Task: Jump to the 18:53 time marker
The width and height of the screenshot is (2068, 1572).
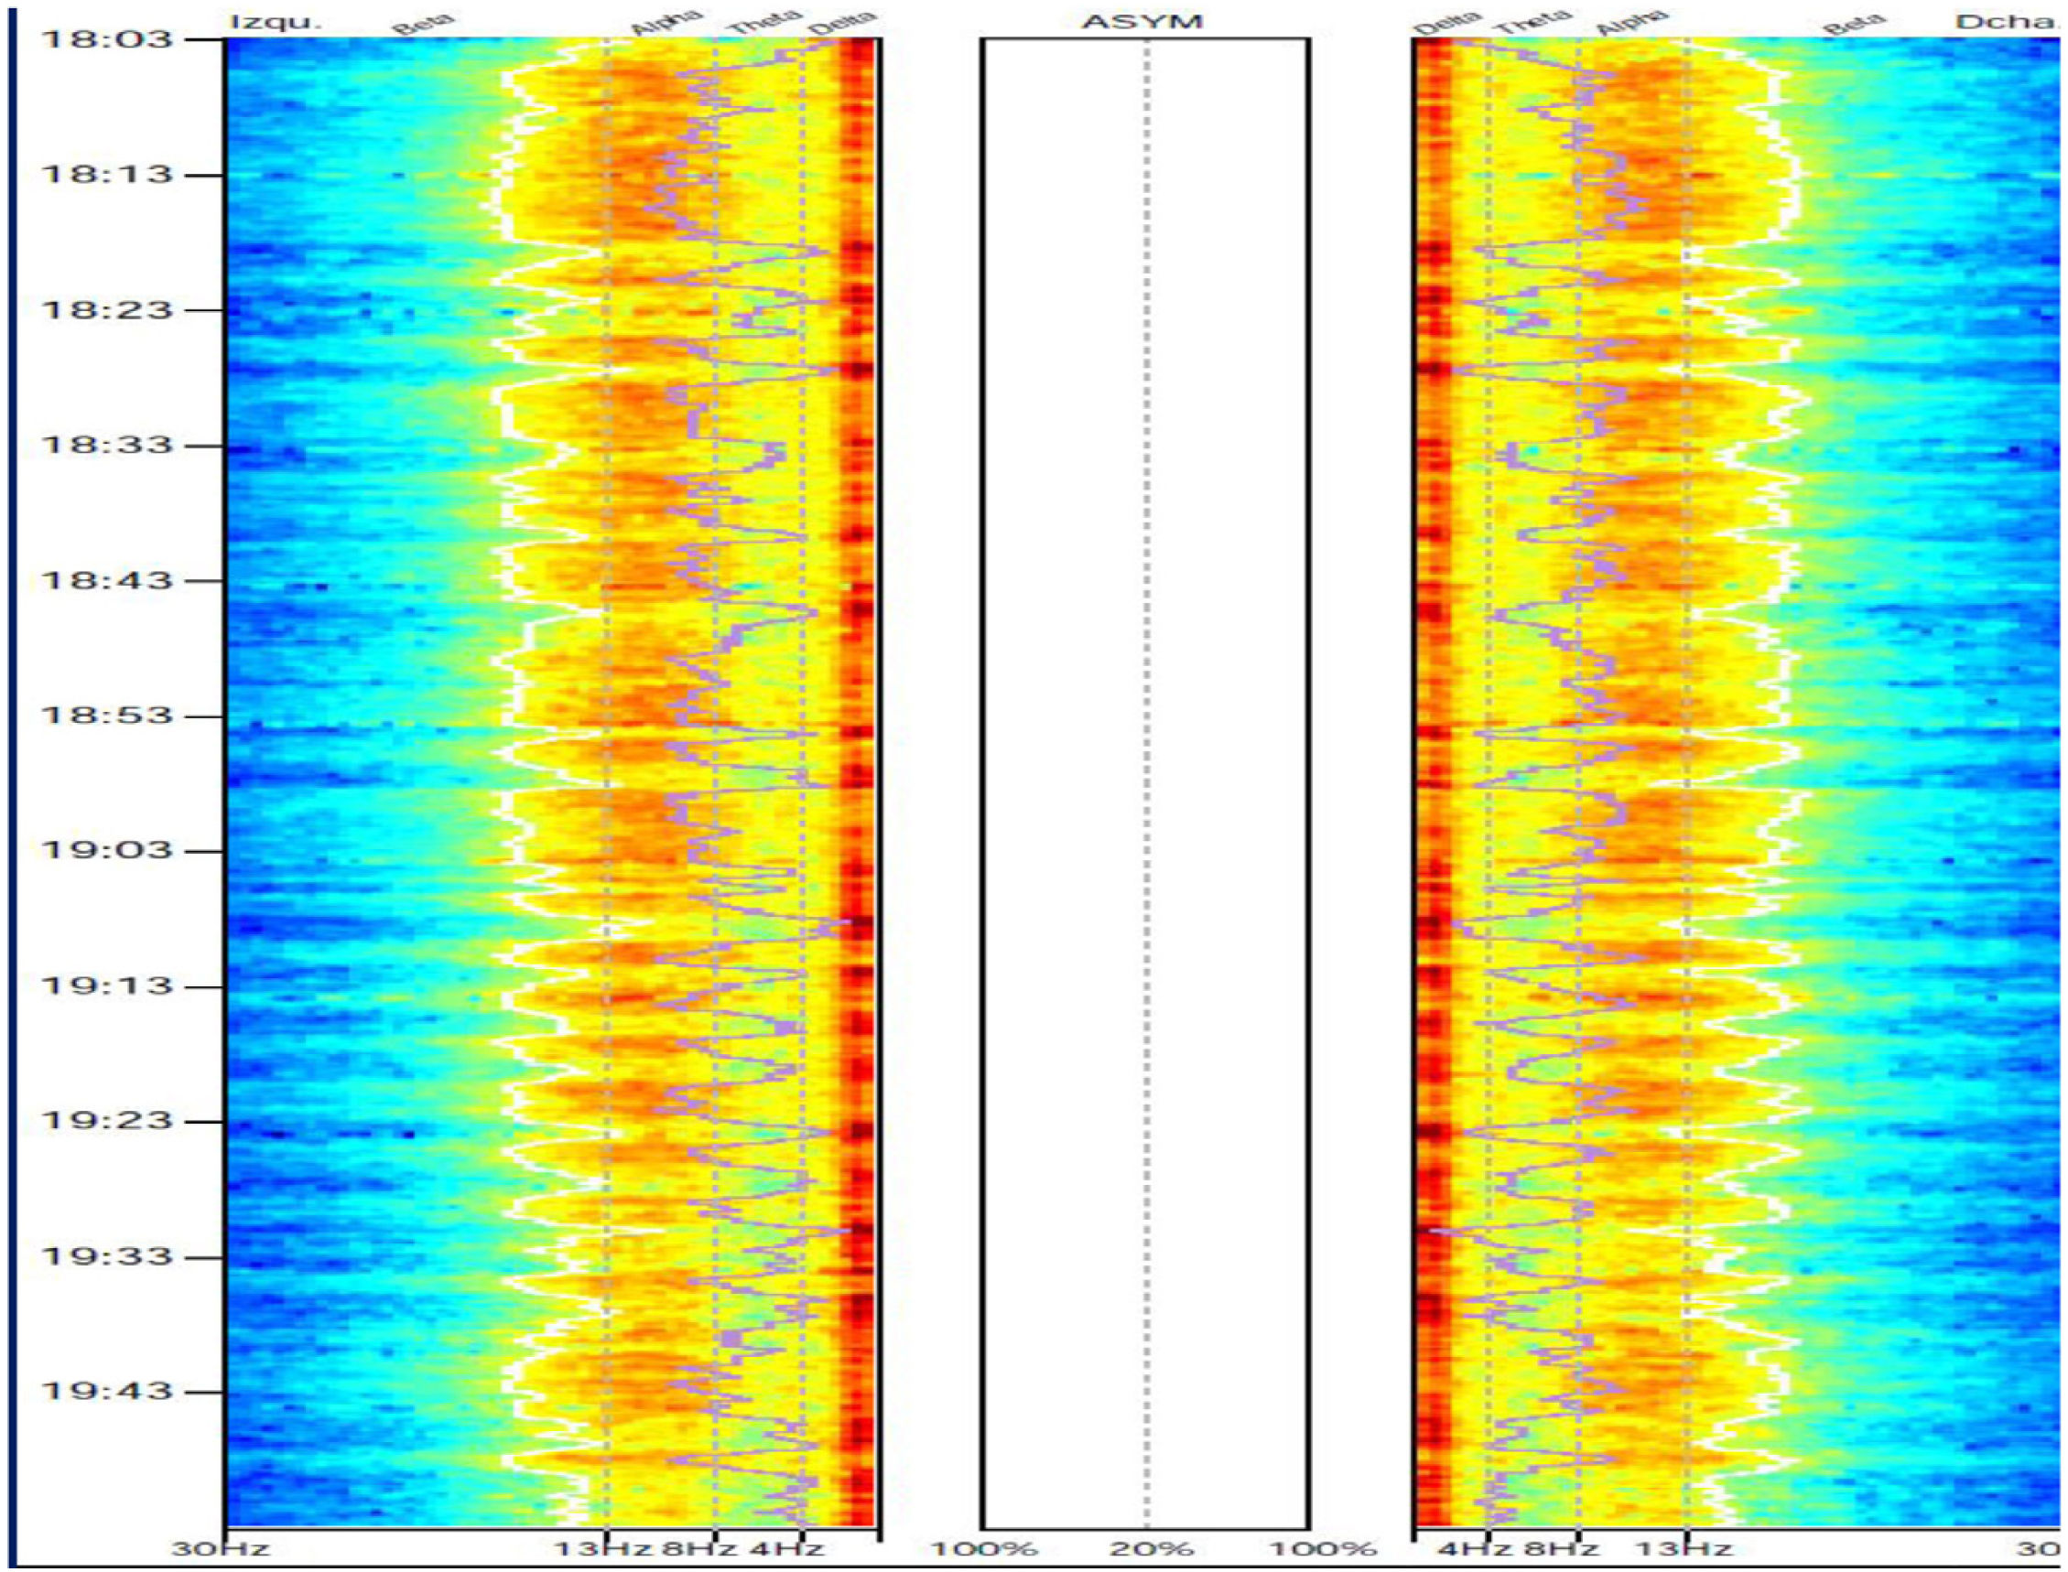Action: (x=108, y=716)
